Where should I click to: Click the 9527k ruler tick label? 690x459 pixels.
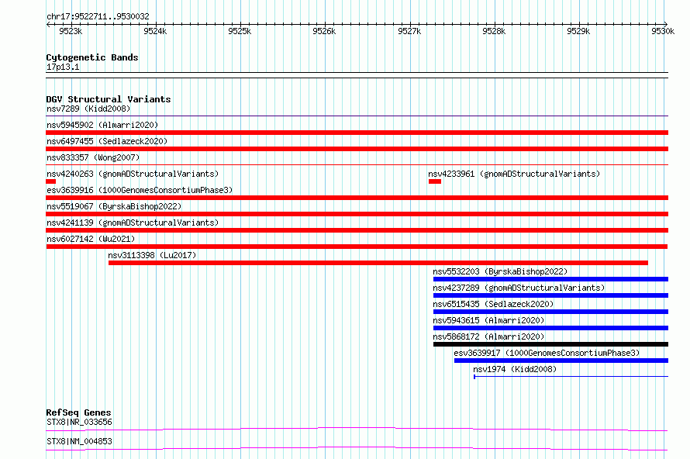coord(409,31)
